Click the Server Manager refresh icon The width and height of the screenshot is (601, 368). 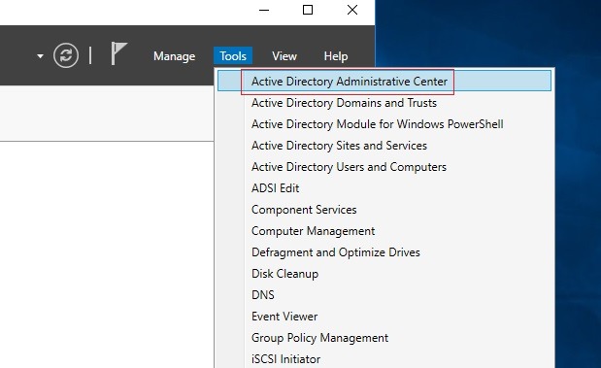point(66,55)
